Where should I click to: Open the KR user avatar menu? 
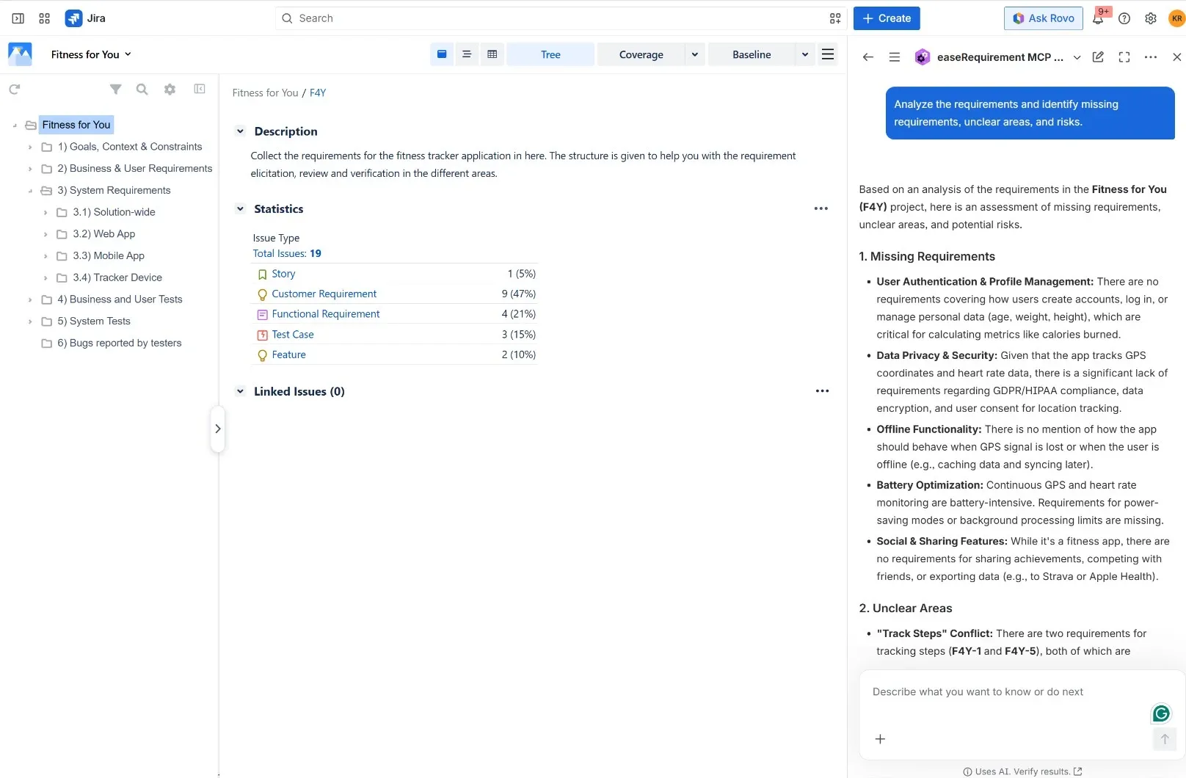[x=1176, y=18]
